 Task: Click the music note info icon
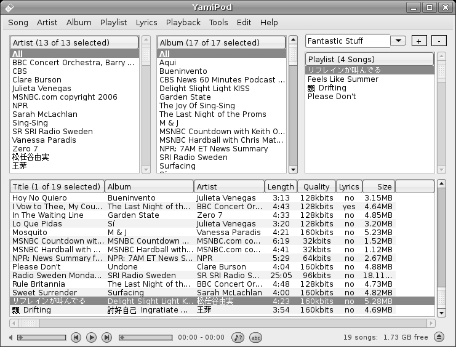(x=238, y=337)
